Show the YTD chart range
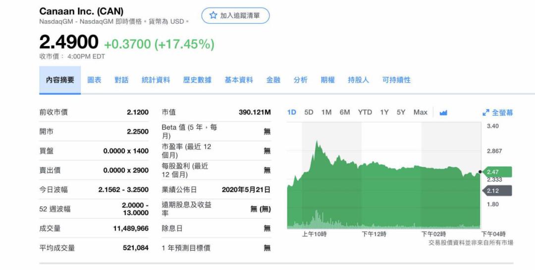 365,112
